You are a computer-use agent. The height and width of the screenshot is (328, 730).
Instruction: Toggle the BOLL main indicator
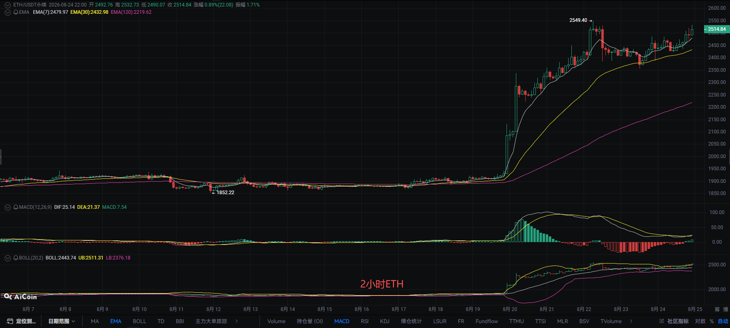pos(139,321)
